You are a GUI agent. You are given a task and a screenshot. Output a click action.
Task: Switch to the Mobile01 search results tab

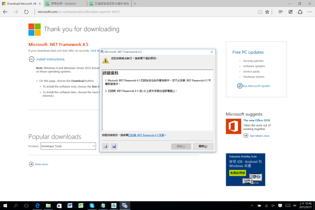pyautogui.click(x=65, y=3)
